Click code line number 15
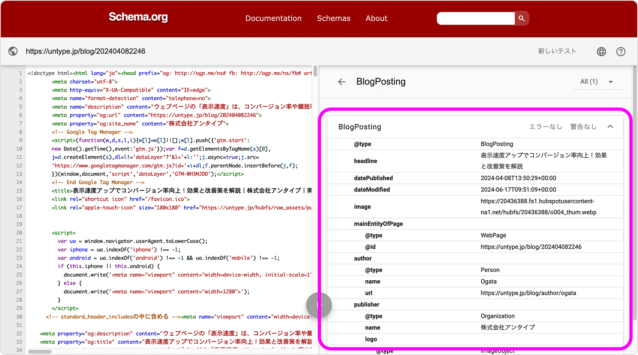This screenshot has width=638, height=355. [19, 191]
